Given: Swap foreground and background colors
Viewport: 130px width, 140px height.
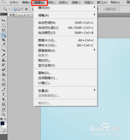Looking at the screenshot, I should pyautogui.click(x=5, y=119).
